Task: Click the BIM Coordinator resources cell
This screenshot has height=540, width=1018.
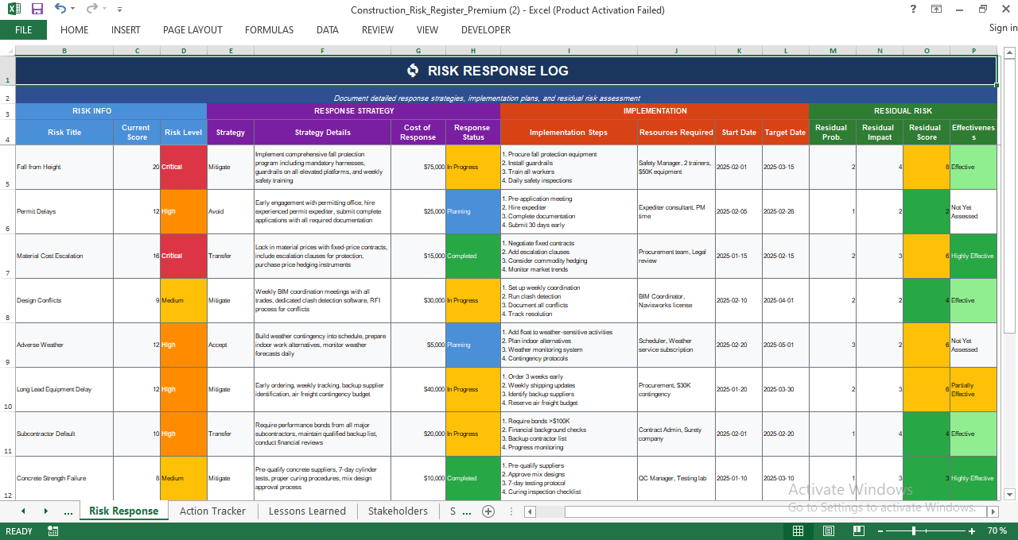Action: click(x=675, y=300)
